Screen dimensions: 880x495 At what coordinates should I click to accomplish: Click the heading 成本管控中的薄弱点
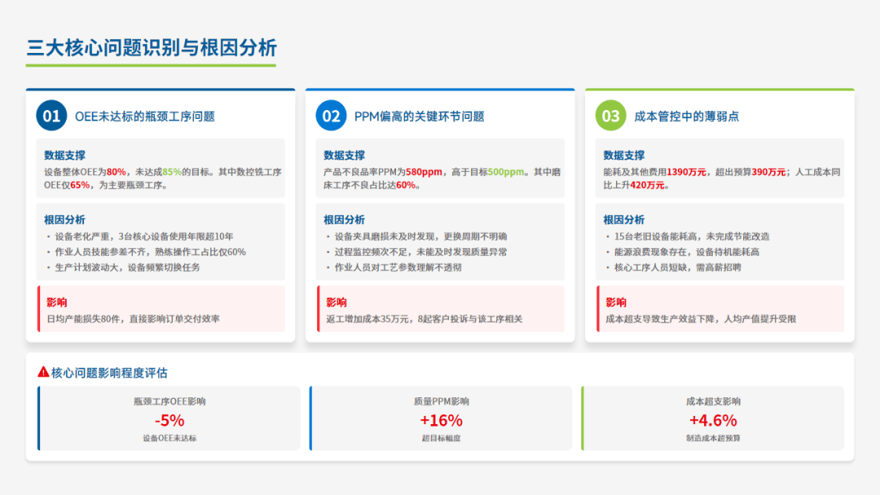[686, 116]
